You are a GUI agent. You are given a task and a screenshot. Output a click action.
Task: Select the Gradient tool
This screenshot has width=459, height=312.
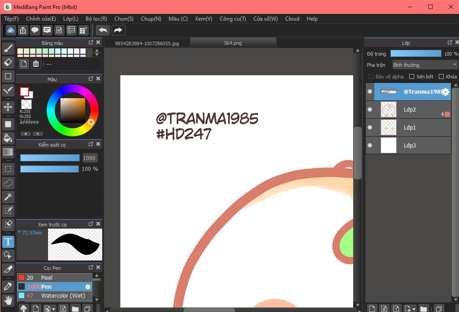pos(8,152)
